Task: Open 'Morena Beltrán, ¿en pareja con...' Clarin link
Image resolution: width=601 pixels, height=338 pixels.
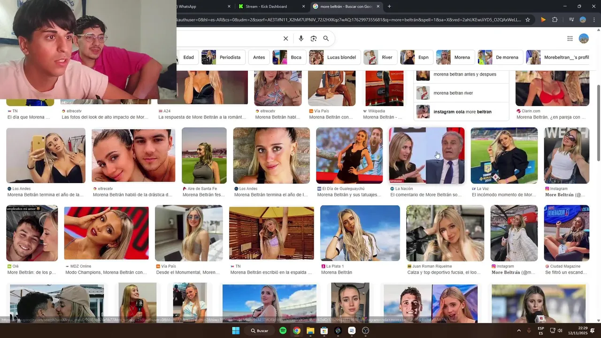Action: coord(551,117)
